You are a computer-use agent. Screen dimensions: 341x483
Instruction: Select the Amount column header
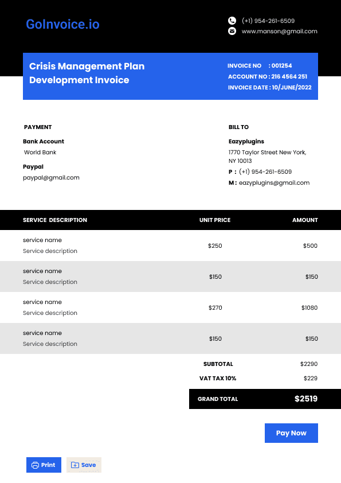click(x=305, y=220)
